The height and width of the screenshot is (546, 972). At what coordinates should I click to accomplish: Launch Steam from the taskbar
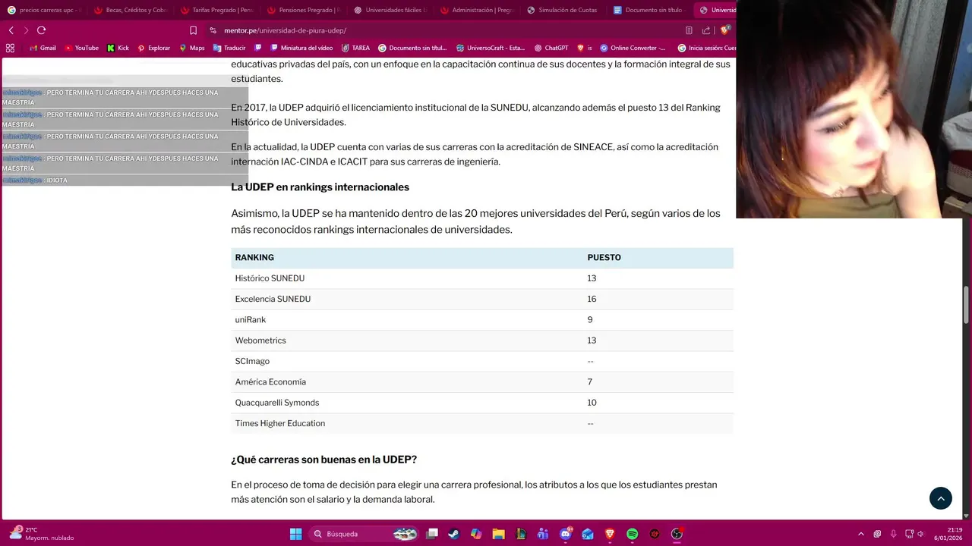click(x=454, y=534)
